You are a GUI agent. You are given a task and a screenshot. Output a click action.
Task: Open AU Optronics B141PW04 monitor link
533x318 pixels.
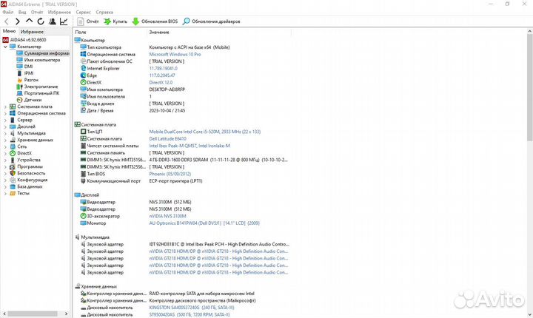click(204, 223)
